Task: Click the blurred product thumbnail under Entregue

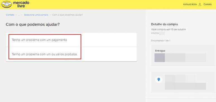Action: [x=160, y=57]
